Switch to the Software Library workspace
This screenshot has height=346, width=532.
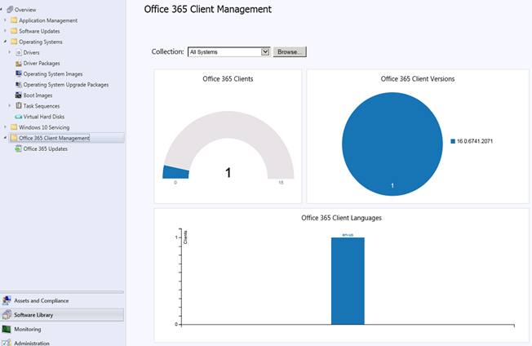pyautogui.click(x=62, y=315)
